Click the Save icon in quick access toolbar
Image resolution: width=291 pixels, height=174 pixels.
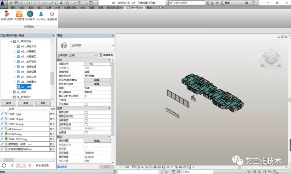16,3
